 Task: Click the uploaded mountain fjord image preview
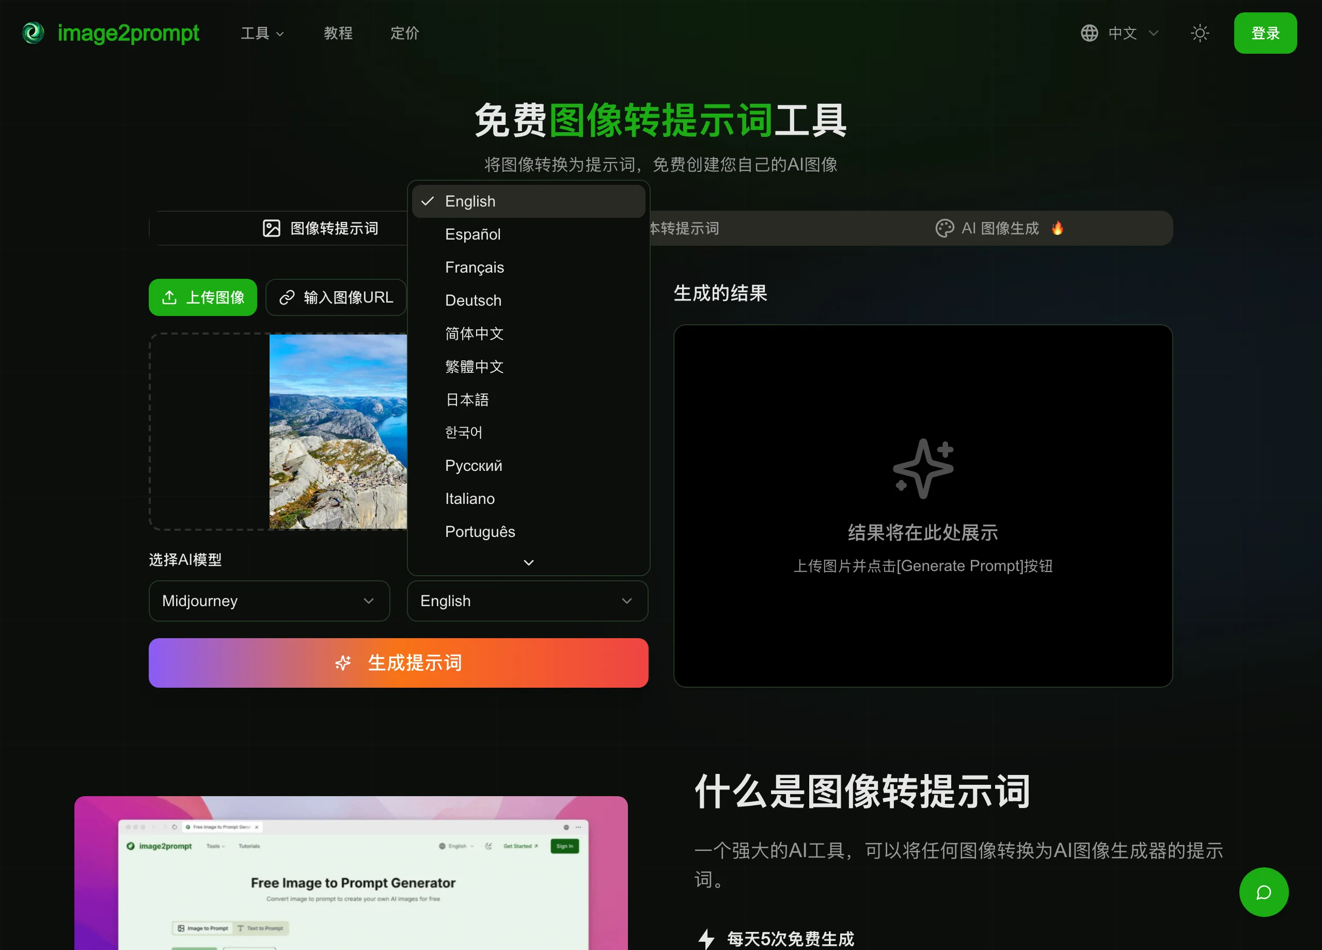(x=338, y=431)
